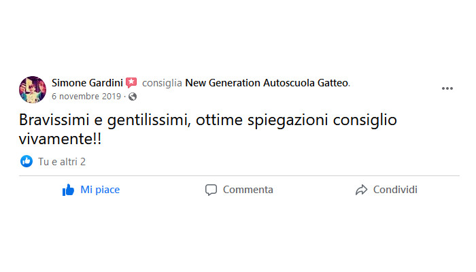Click the curved arrow share icon
This screenshot has height=272, width=476.
[361, 190]
